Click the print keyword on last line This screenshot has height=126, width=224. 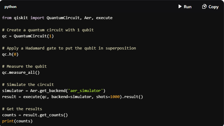[8, 121]
